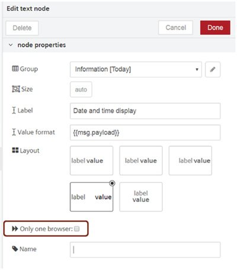Click the Group table icon
This screenshot has height=270, width=237.
coord(15,69)
